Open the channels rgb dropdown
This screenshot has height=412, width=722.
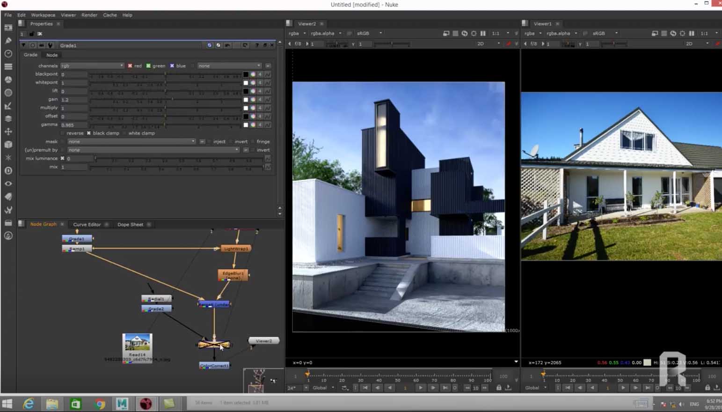point(92,66)
